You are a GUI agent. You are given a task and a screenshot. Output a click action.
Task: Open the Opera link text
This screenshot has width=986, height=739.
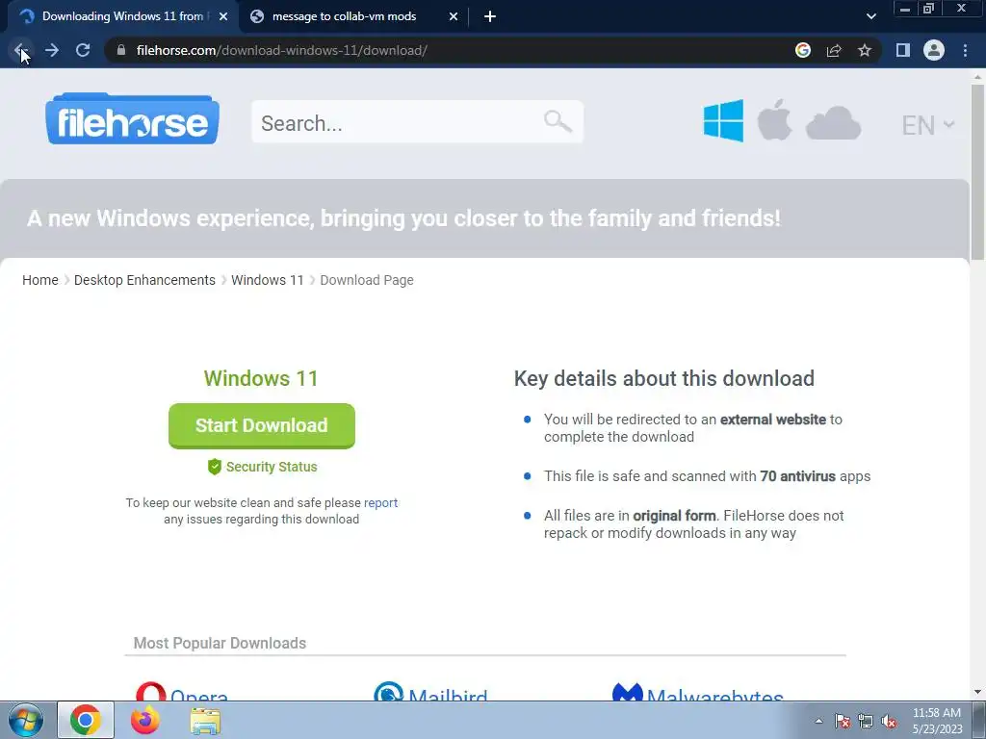coord(199,695)
